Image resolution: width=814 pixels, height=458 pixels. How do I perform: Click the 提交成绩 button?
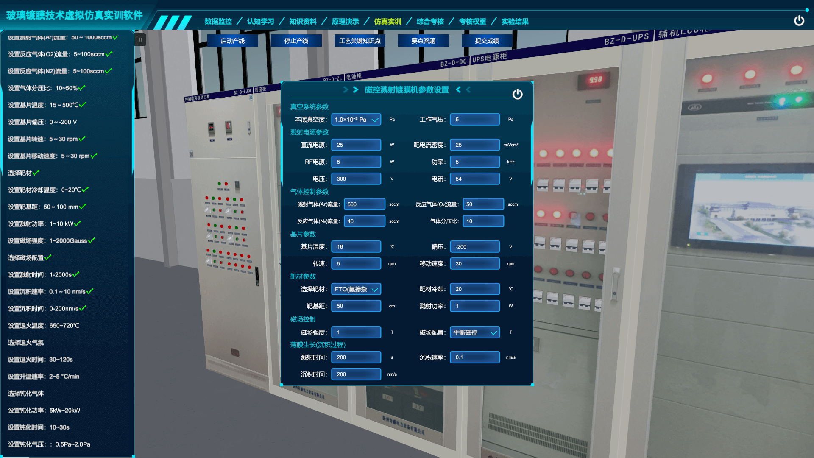pyautogui.click(x=487, y=41)
